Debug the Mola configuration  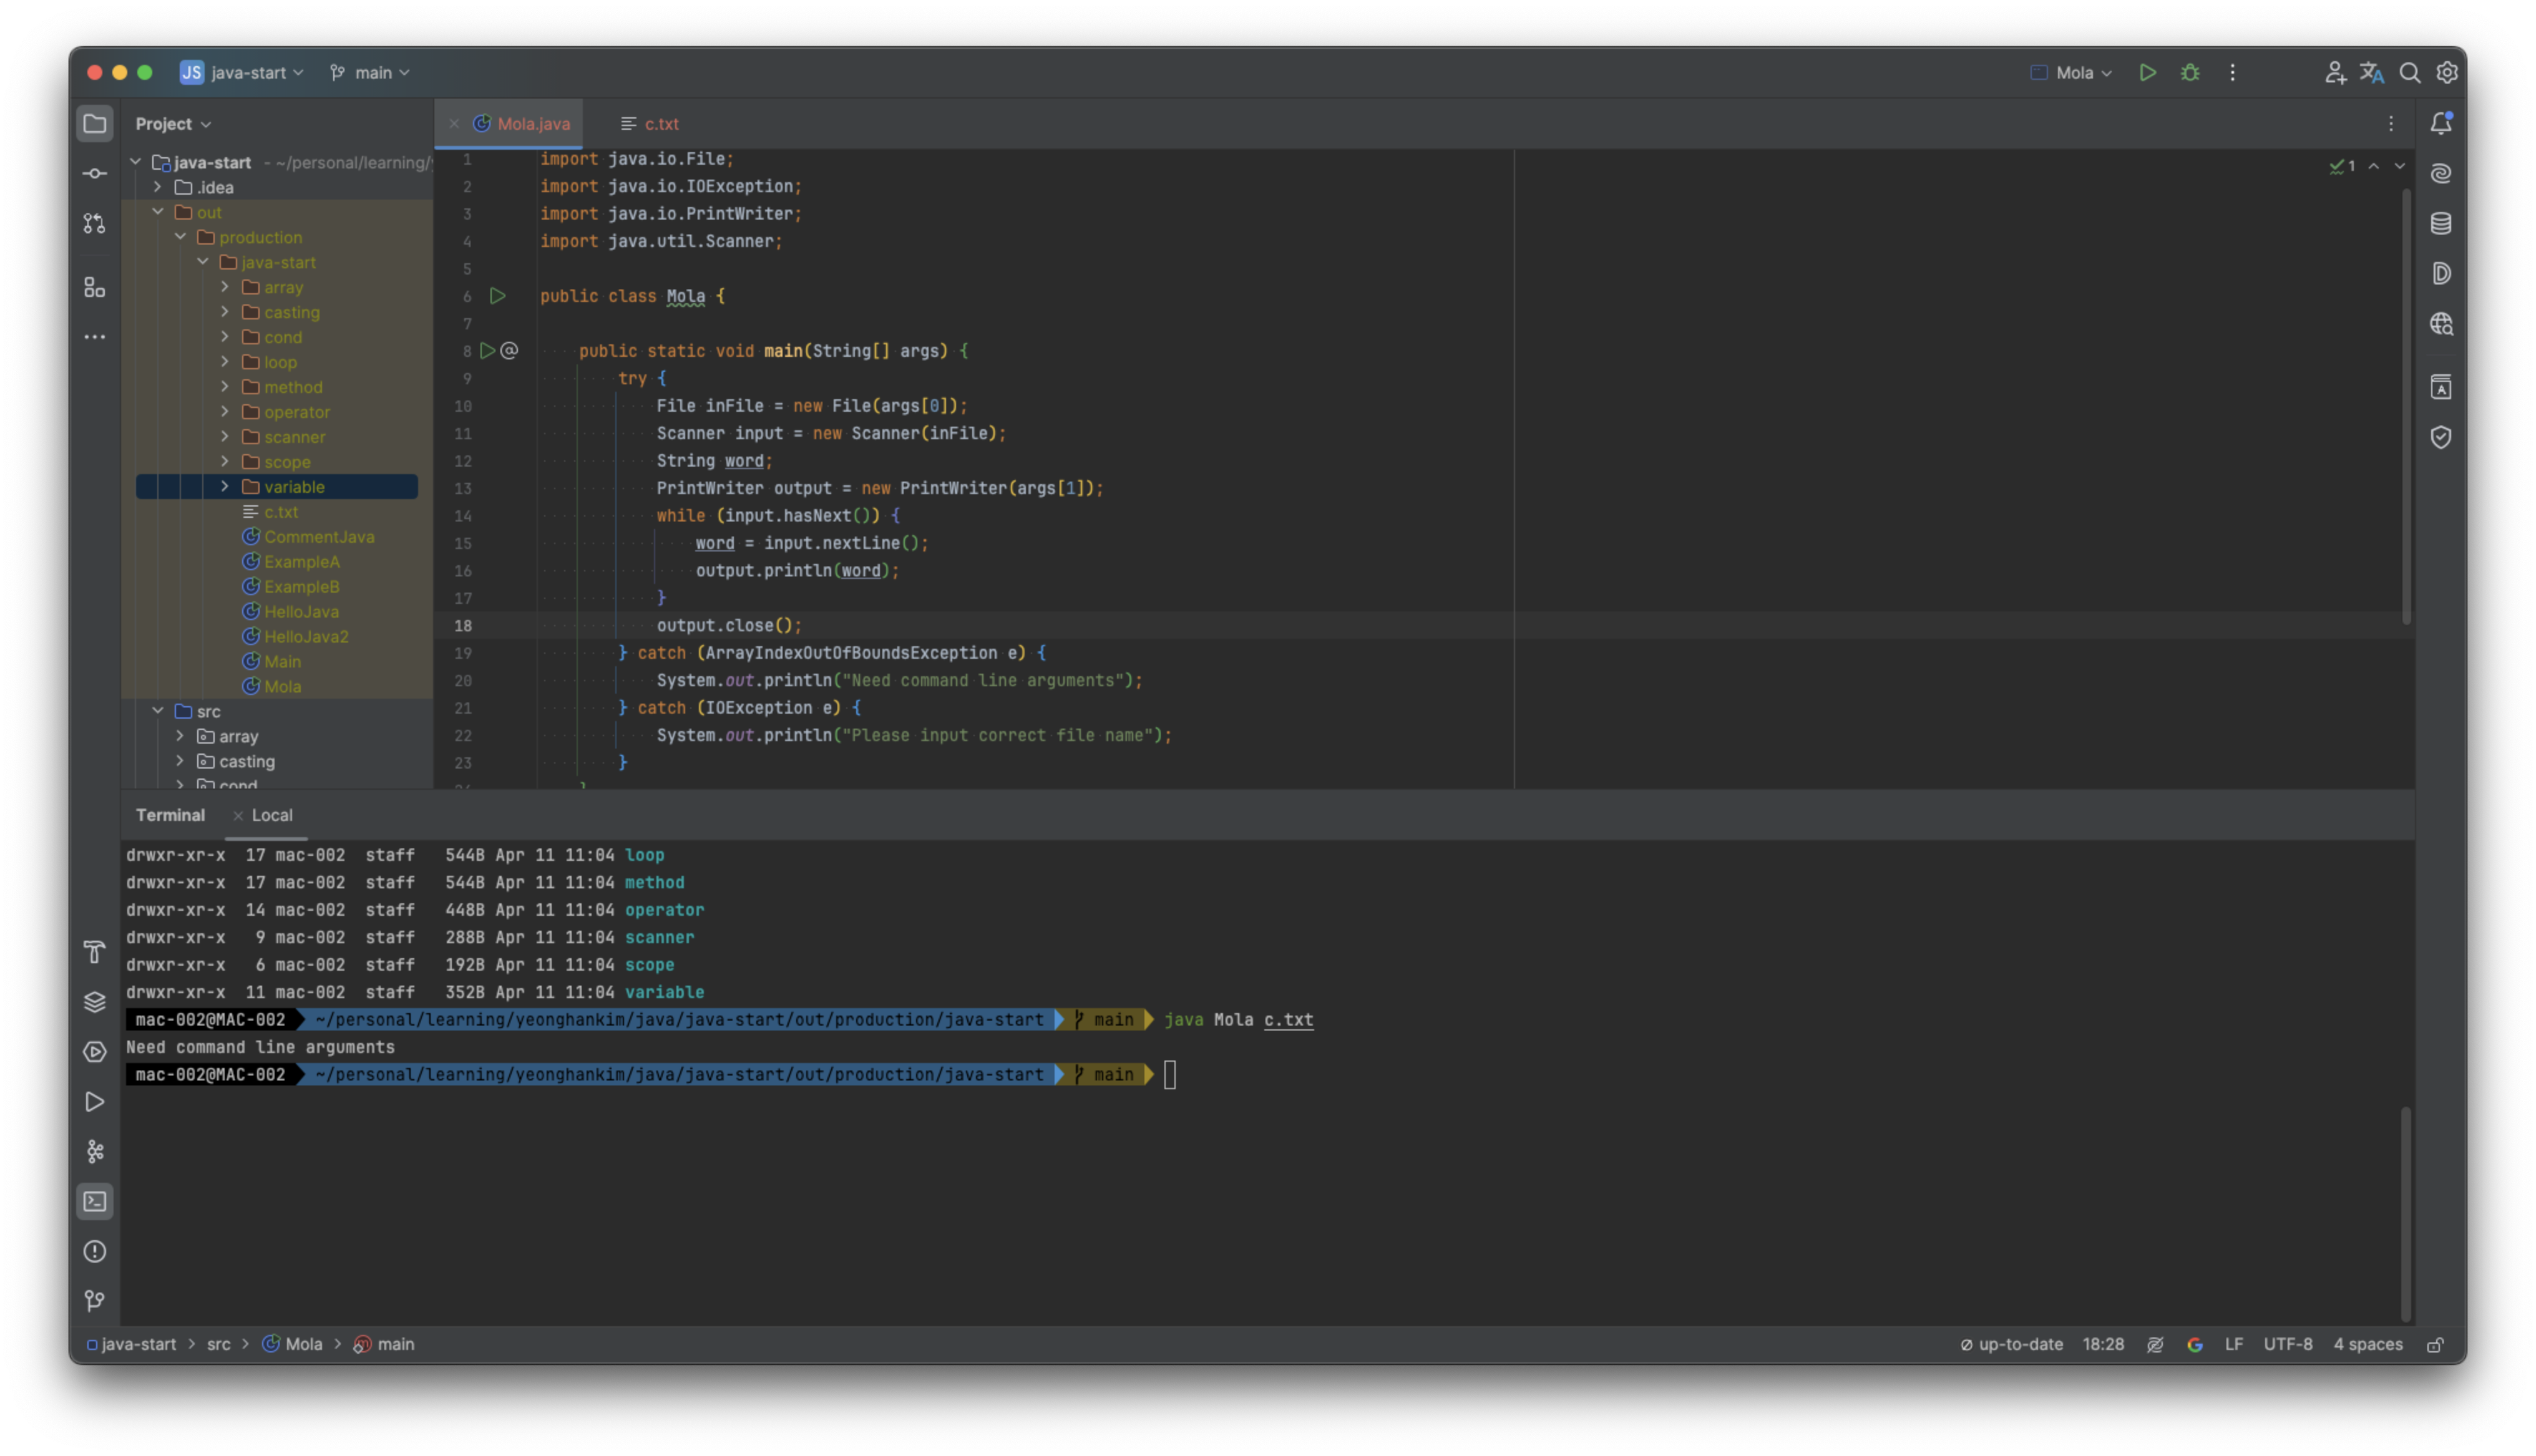(x=2190, y=73)
